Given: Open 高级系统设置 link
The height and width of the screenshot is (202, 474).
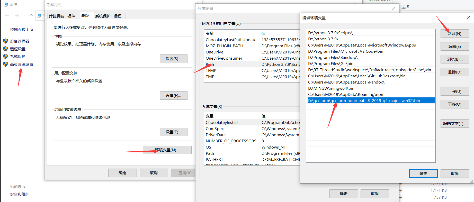Looking at the screenshot, I should pyautogui.click(x=22, y=64).
